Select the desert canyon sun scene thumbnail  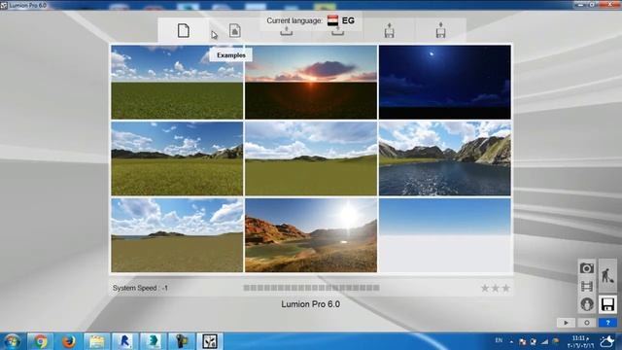coord(311,235)
